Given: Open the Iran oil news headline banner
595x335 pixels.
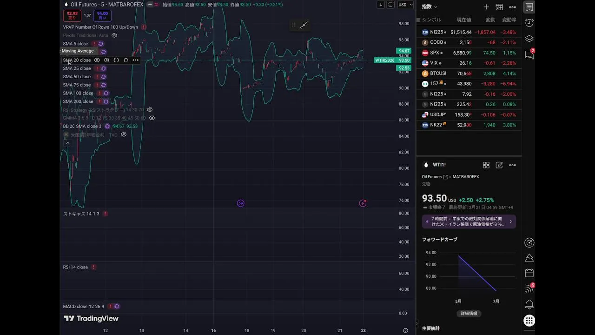Looking at the screenshot, I should pos(469,221).
